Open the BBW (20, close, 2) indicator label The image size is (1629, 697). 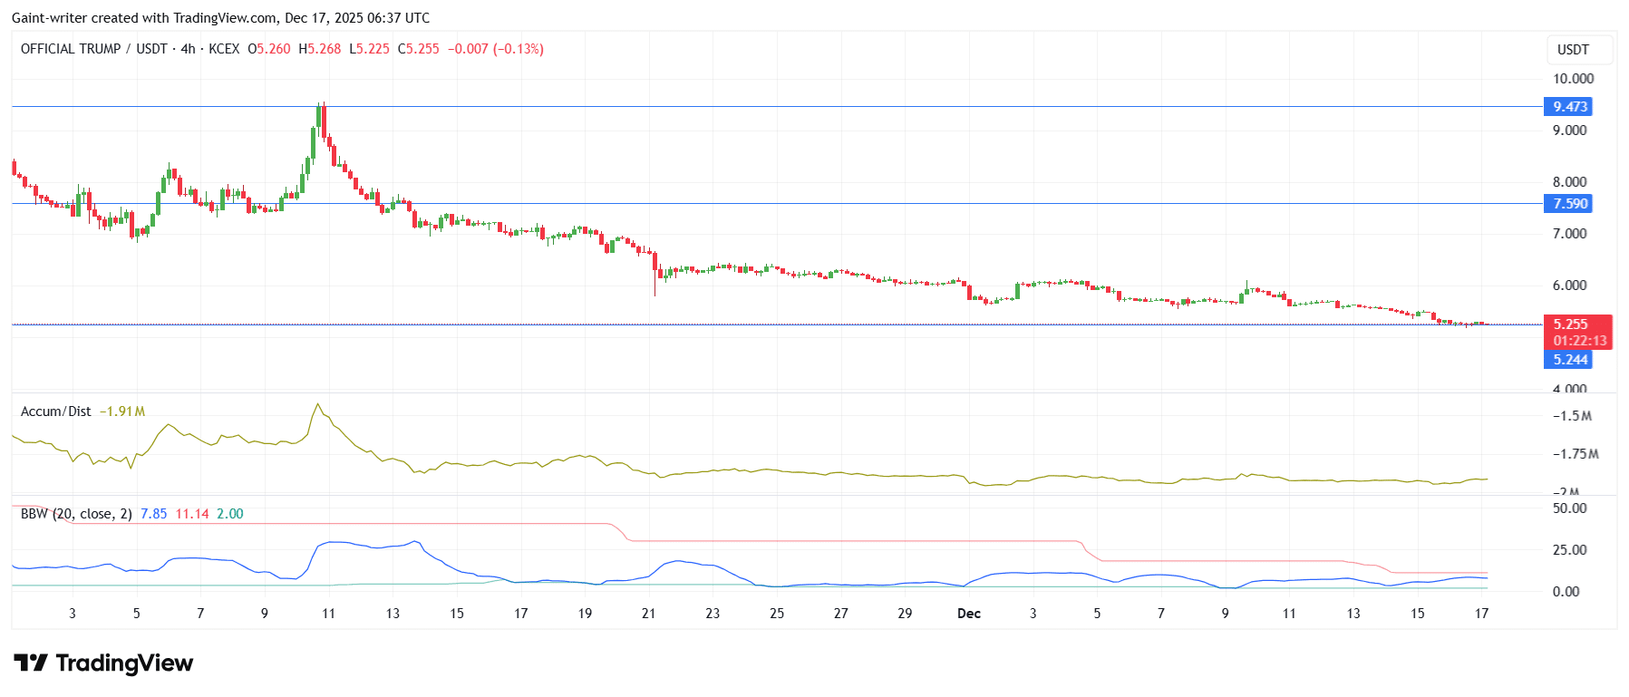point(76,514)
